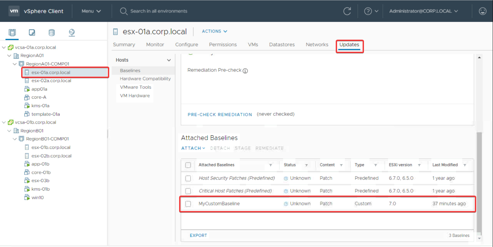Image resolution: width=493 pixels, height=247 pixels.
Task: Click filter icon on Type column
Action: coord(375,165)
